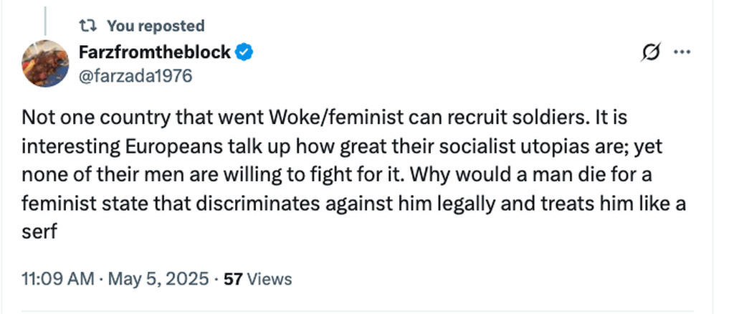Open the Farzfromtheblock profile avatar
This screenshot has width=734, height=314.
coord(46,63)
